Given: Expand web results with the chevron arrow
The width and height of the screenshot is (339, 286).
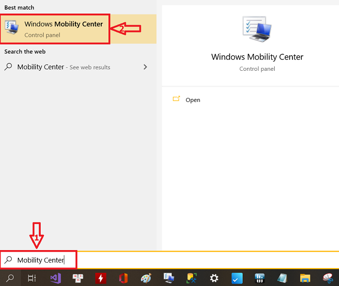Looking at the screenshot, I should coord(145,67).
